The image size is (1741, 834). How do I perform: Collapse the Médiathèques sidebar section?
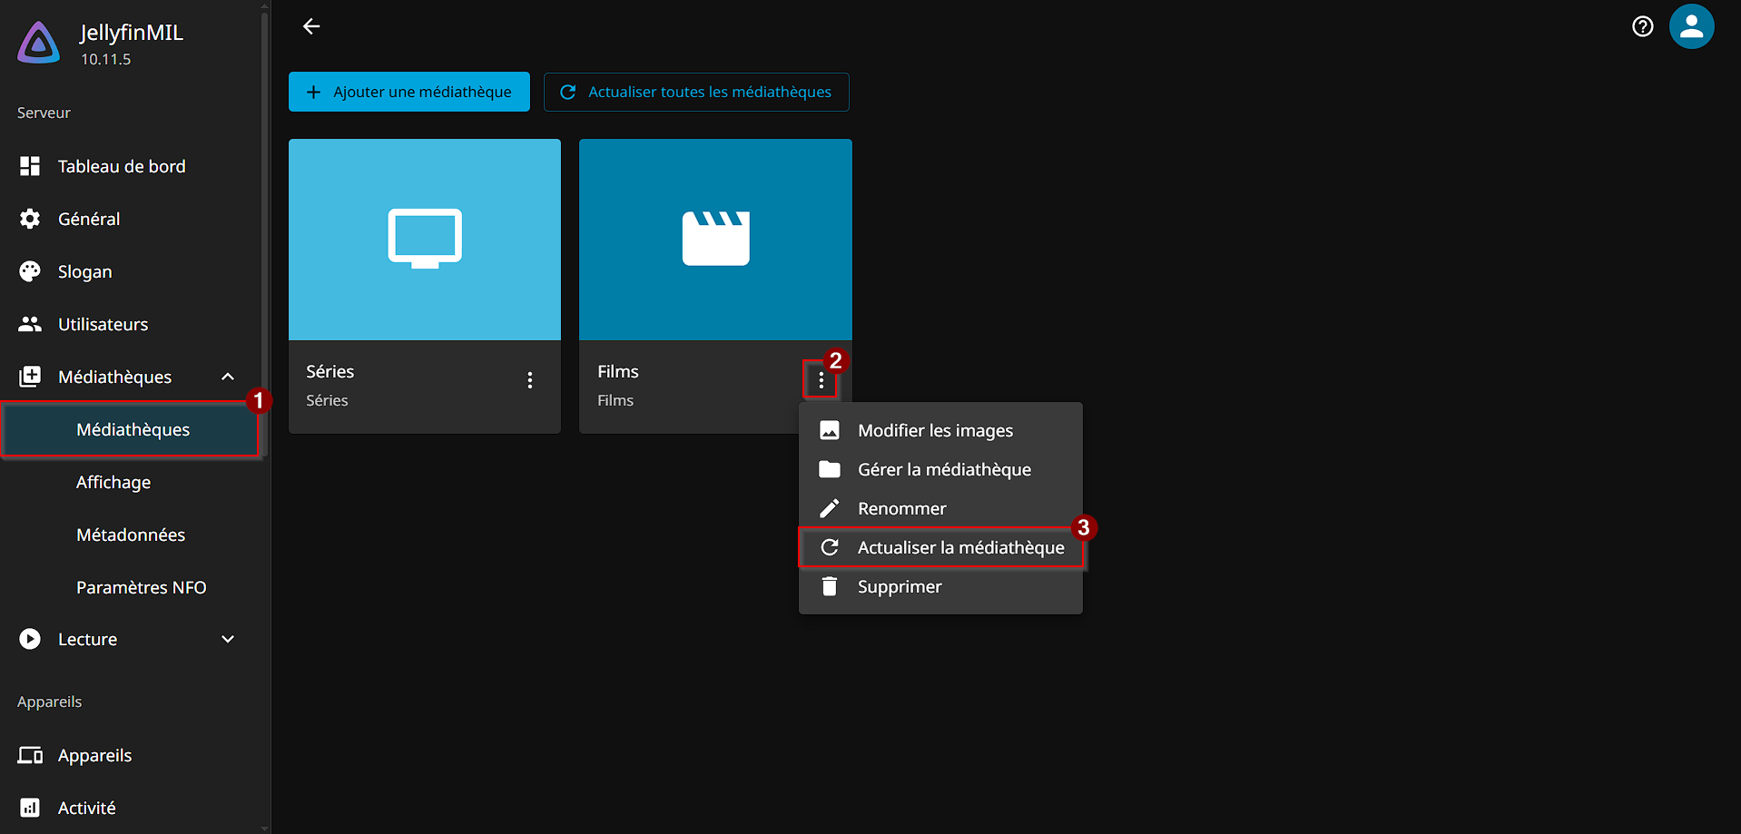228,377
